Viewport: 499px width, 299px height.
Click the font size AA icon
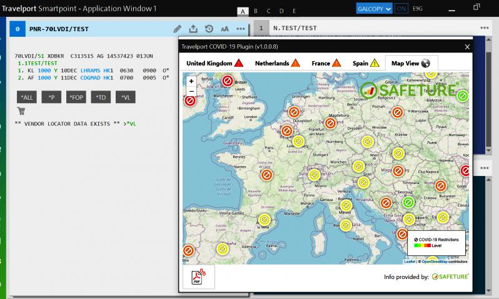(x=224, y=29)
